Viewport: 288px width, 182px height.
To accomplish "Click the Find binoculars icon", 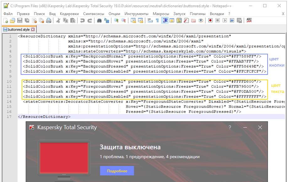I will tap(99, 21).
